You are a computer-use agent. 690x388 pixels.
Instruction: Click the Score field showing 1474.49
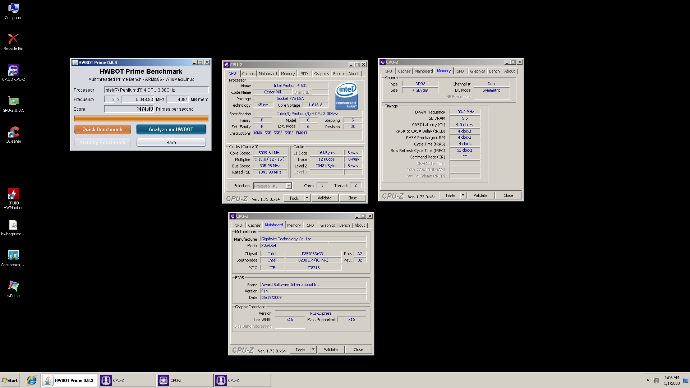pos(129,109)
